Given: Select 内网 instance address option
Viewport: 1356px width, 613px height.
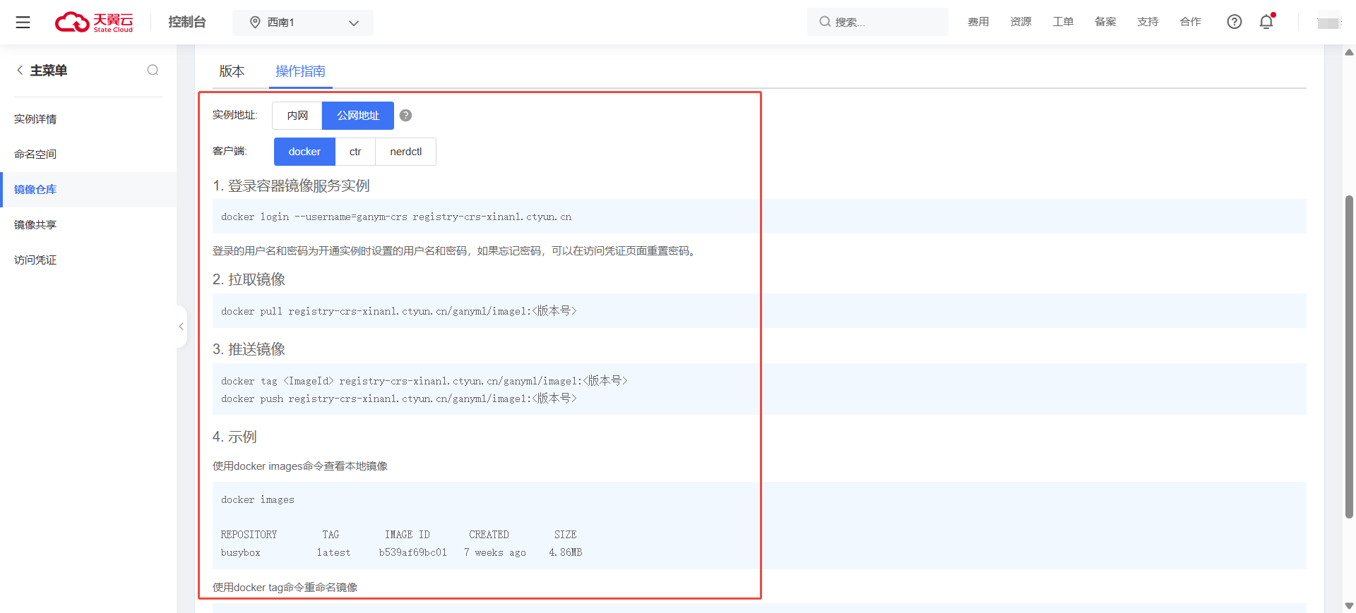Looking at the screenshot, I should pos(297,116).
